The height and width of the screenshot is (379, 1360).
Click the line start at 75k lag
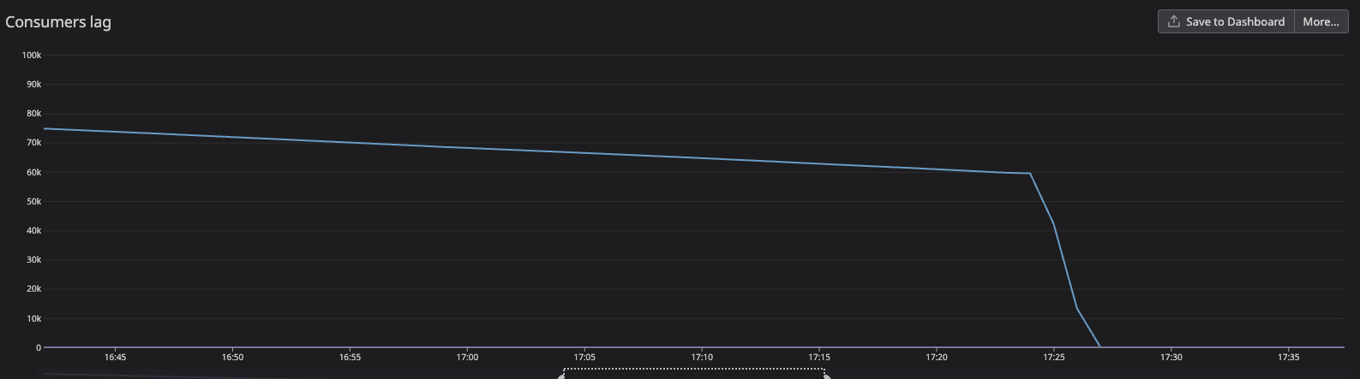coord(45,128)
